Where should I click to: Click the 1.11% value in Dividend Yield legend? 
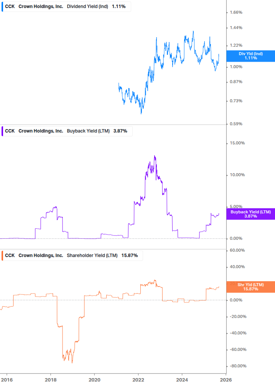(119, 7)
